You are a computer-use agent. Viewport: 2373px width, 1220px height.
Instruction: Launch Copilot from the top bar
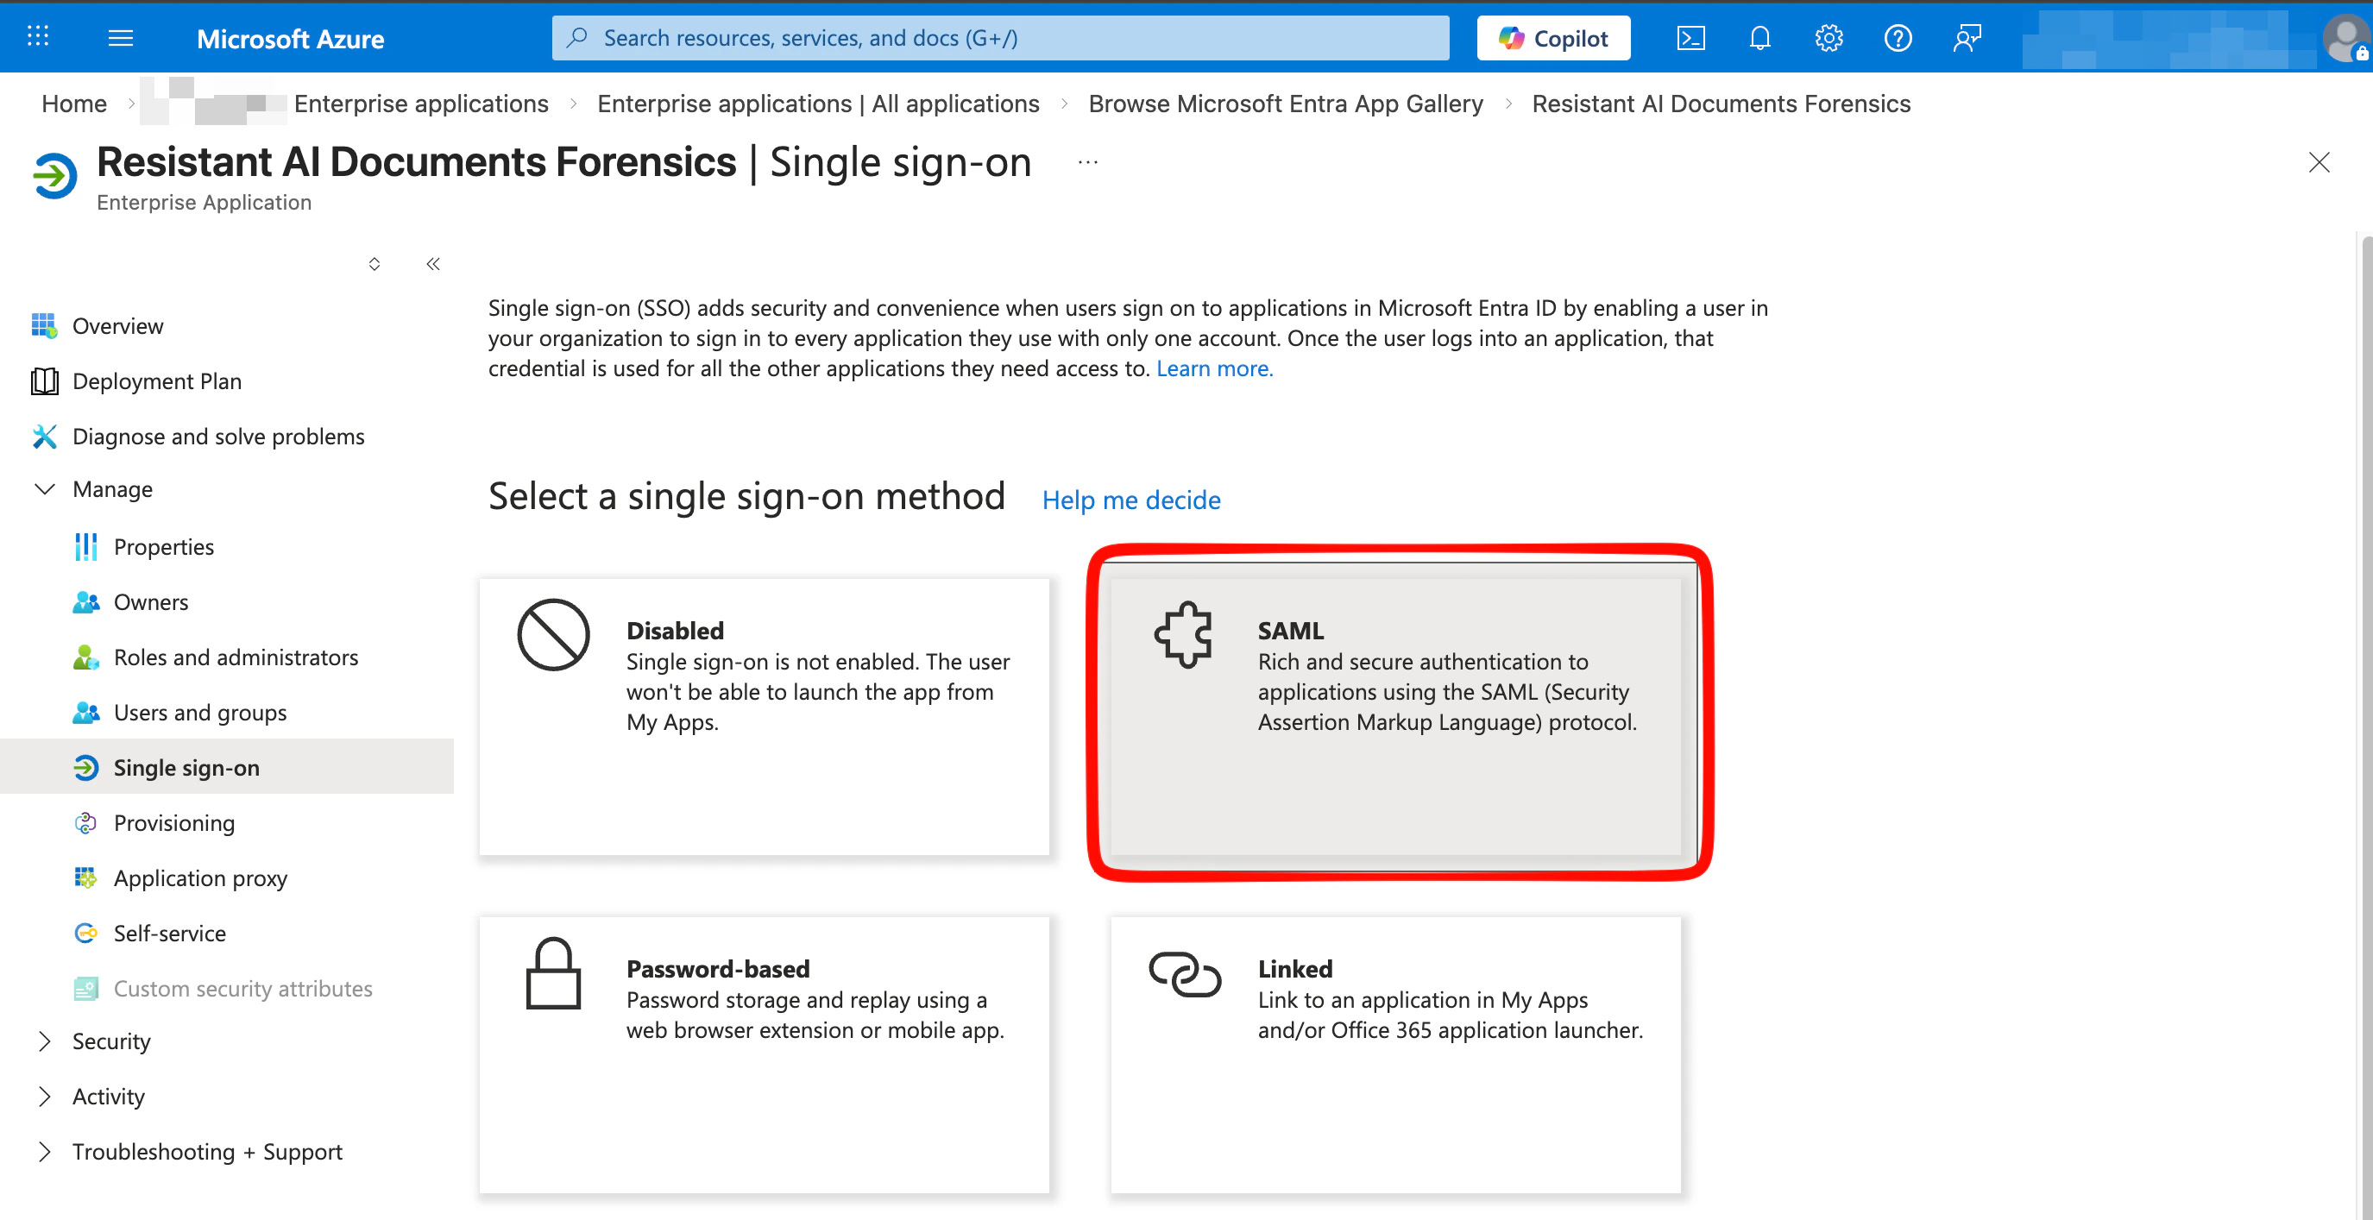pos(1553,38)
